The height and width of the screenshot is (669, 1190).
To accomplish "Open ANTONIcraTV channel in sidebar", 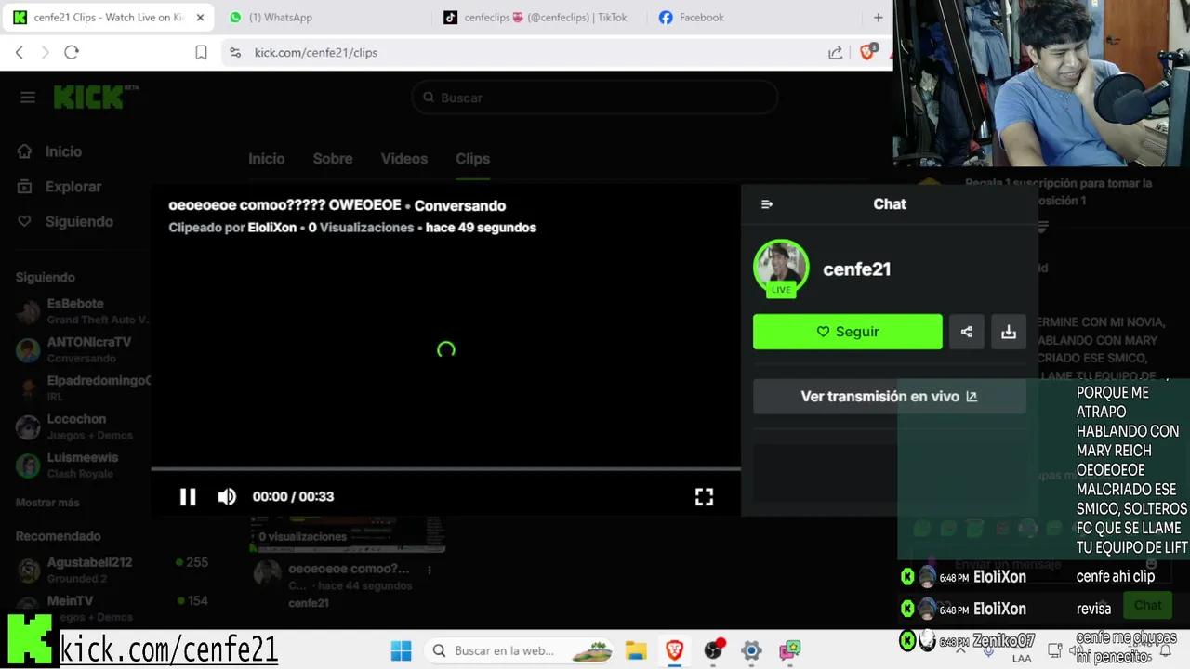I will 82,349.
